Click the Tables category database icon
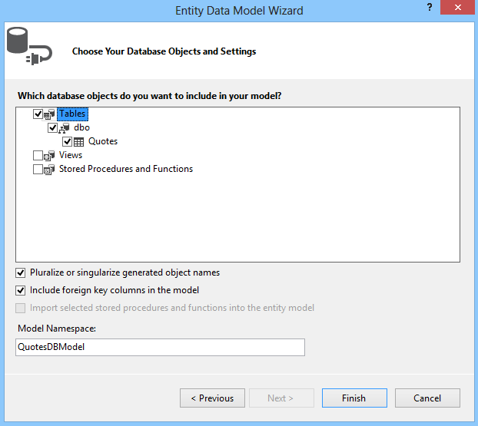Screen dimensions: 478x426 pos(49,114)
